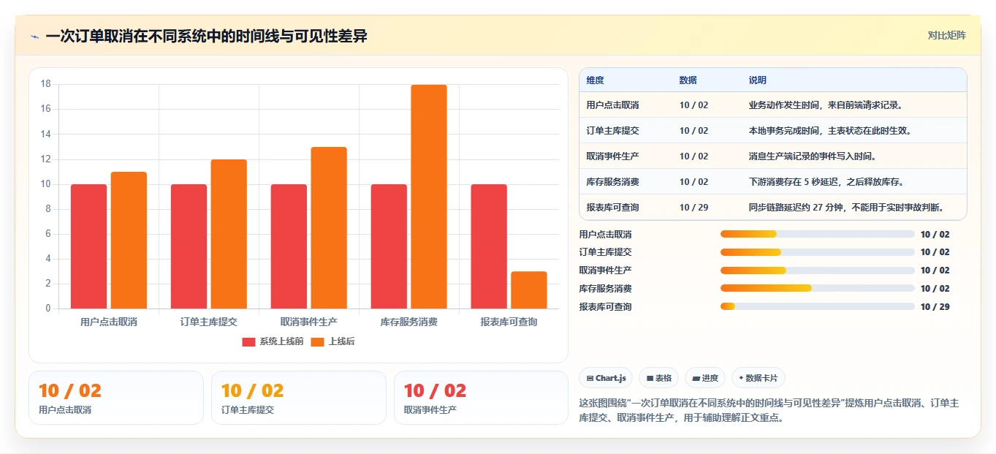
Task: Select the 进度 chip
Action: [x=705, y=378]
